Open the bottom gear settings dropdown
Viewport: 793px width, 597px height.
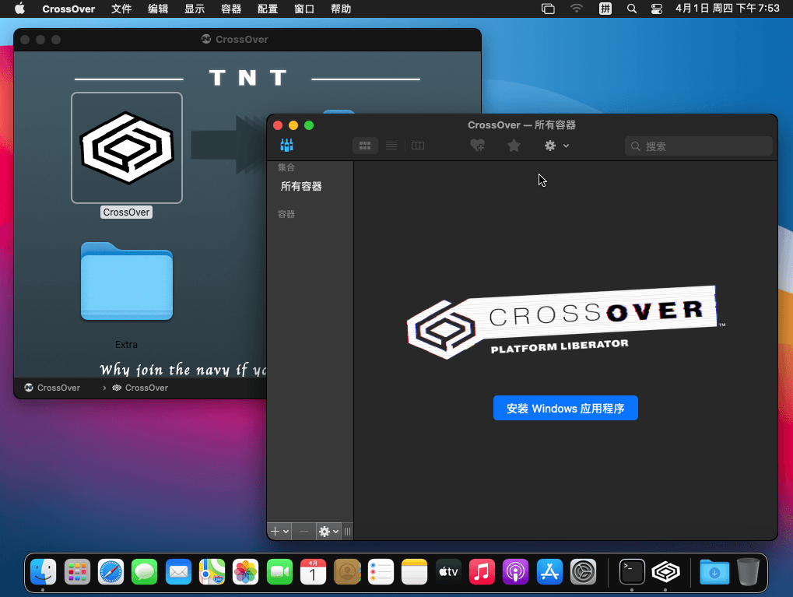328,531
